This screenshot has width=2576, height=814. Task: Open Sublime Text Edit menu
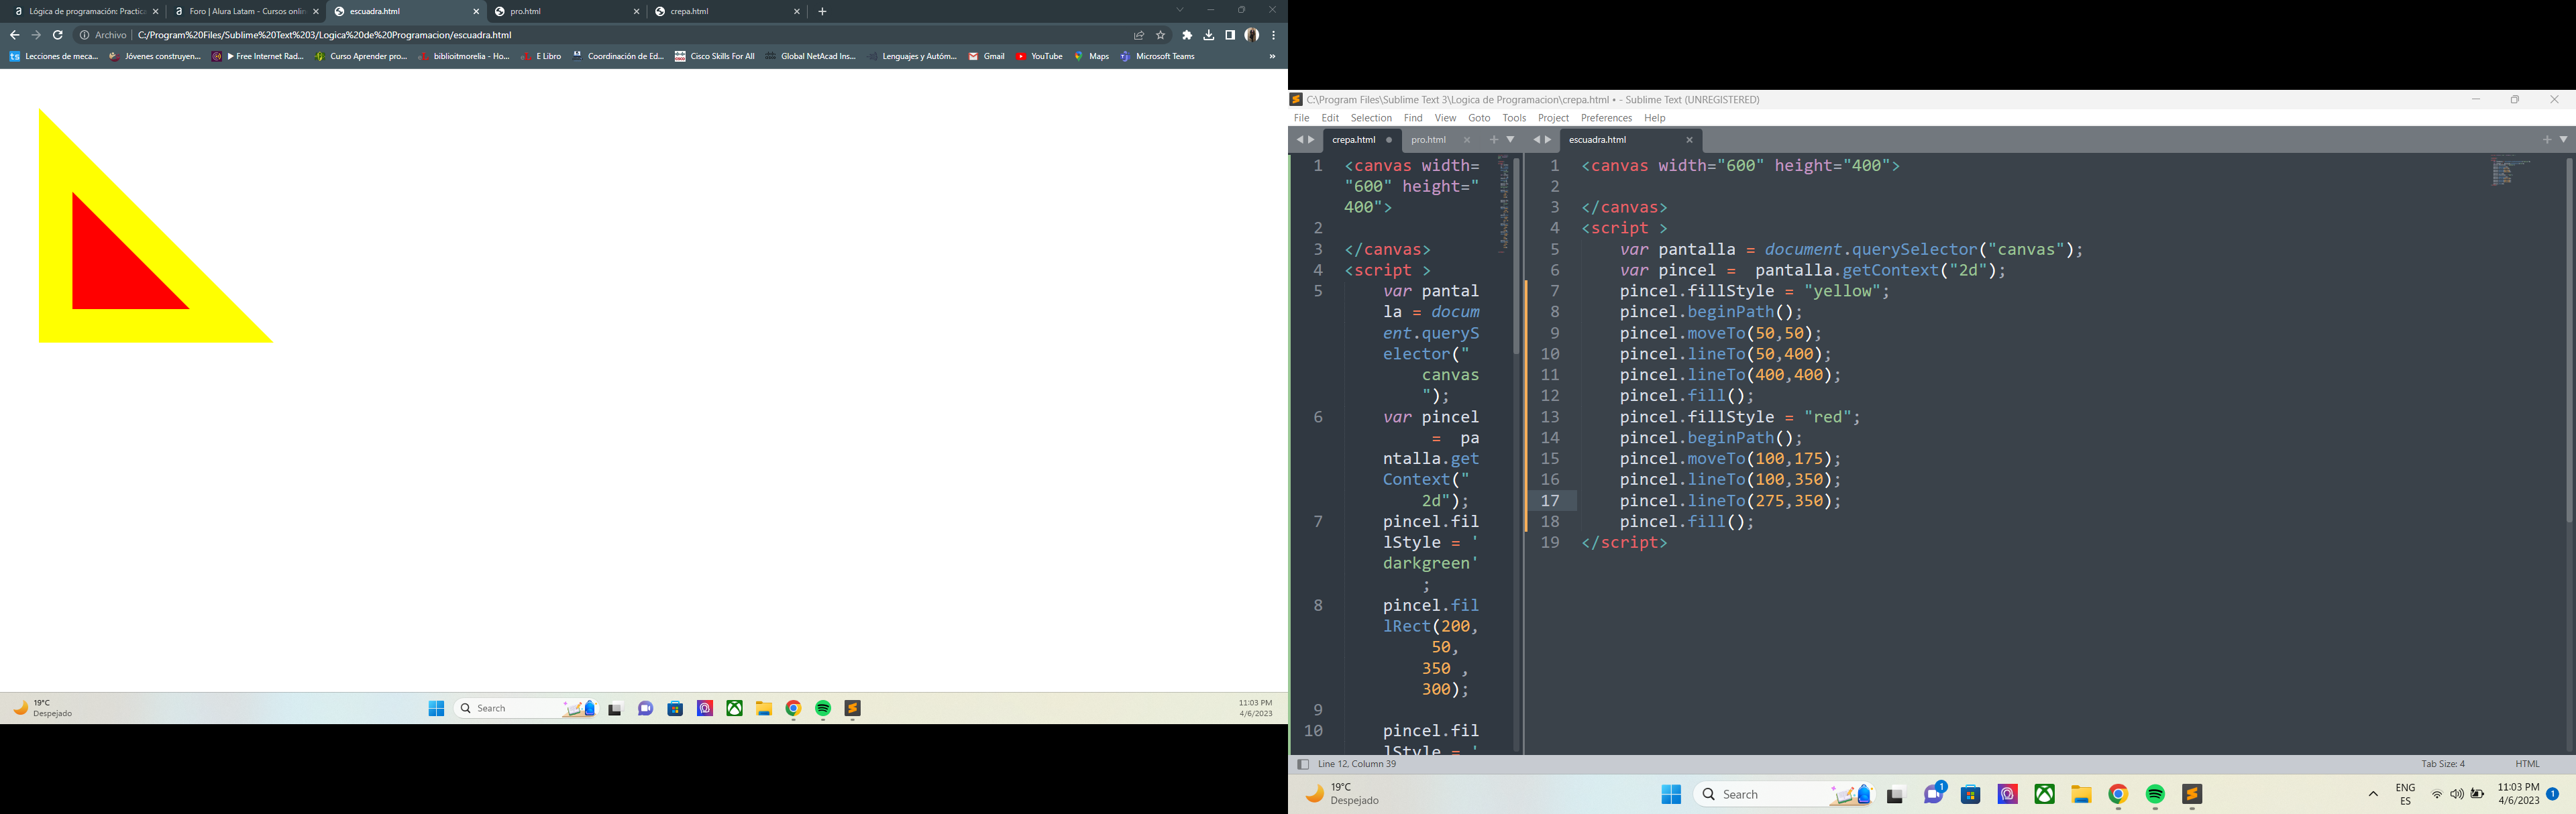click(x=1330, y=118)
